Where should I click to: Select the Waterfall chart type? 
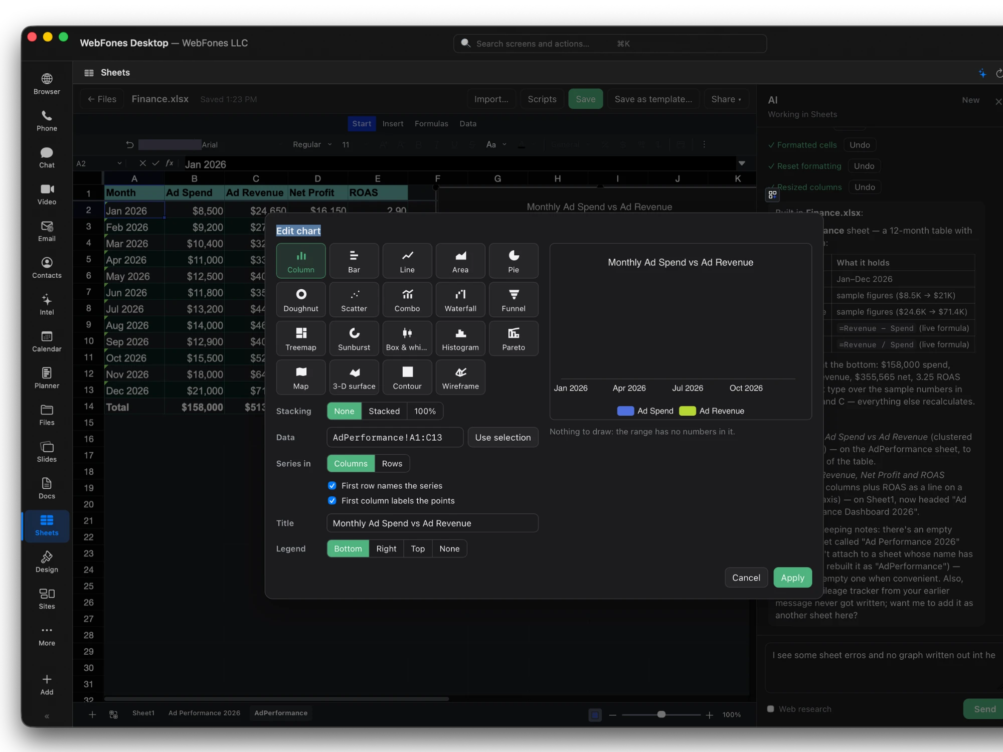[460, 300]
